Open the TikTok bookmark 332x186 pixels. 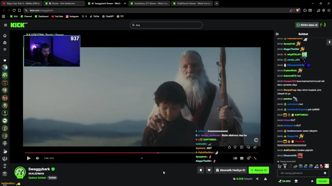(94, 16)
